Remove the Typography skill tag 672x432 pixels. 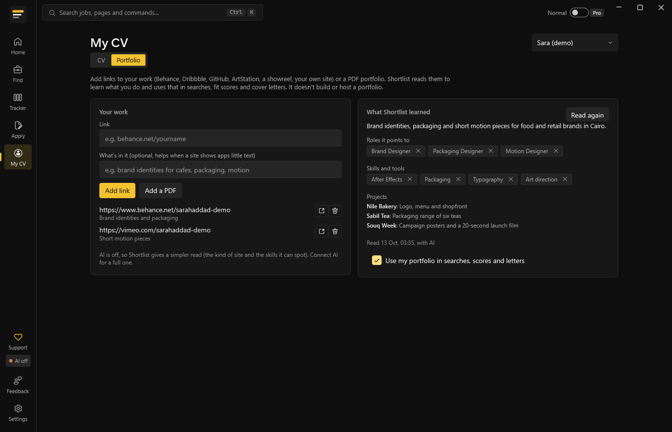[x=511, y=179]
